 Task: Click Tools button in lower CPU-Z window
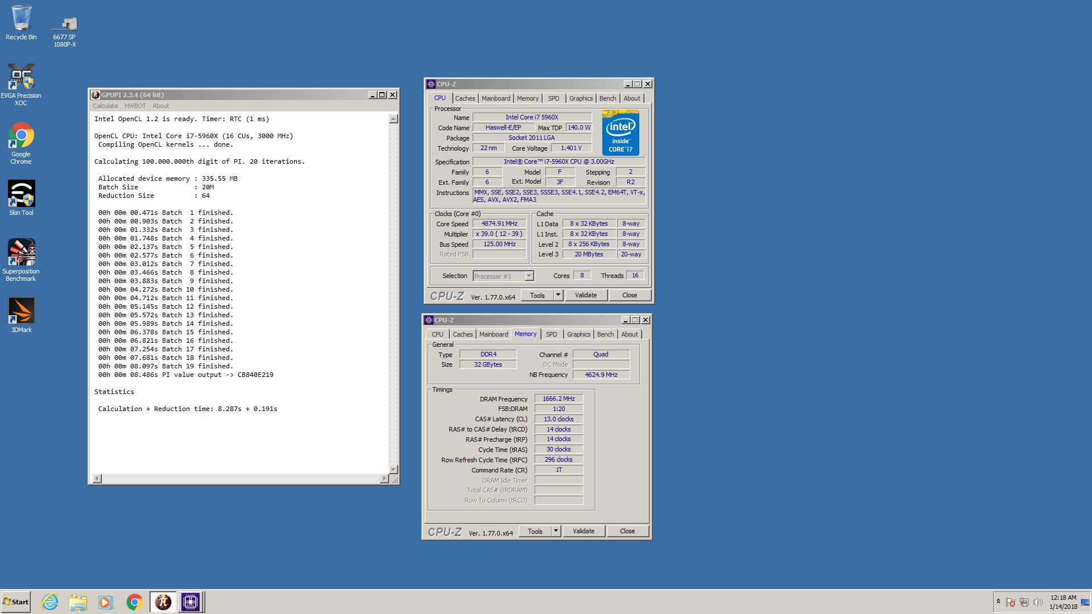click(x=535, y=531)
